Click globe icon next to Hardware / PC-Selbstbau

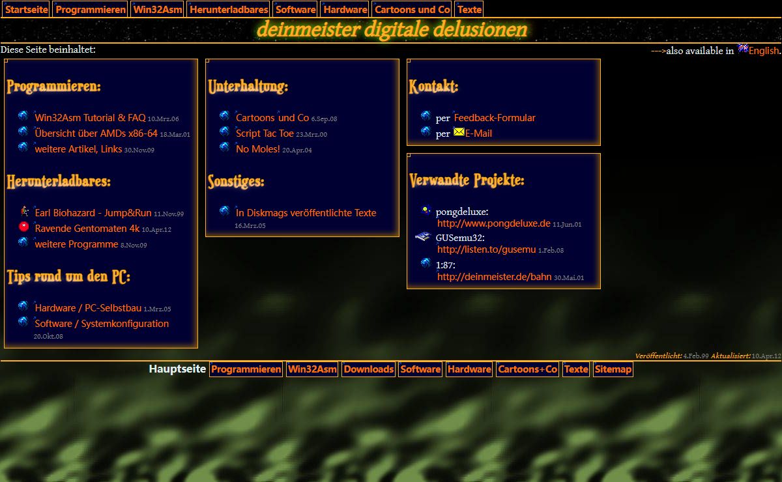point(23,306)
